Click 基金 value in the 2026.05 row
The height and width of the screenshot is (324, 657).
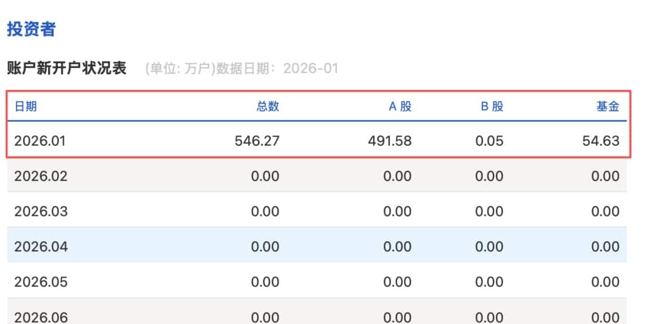point(605,281)
